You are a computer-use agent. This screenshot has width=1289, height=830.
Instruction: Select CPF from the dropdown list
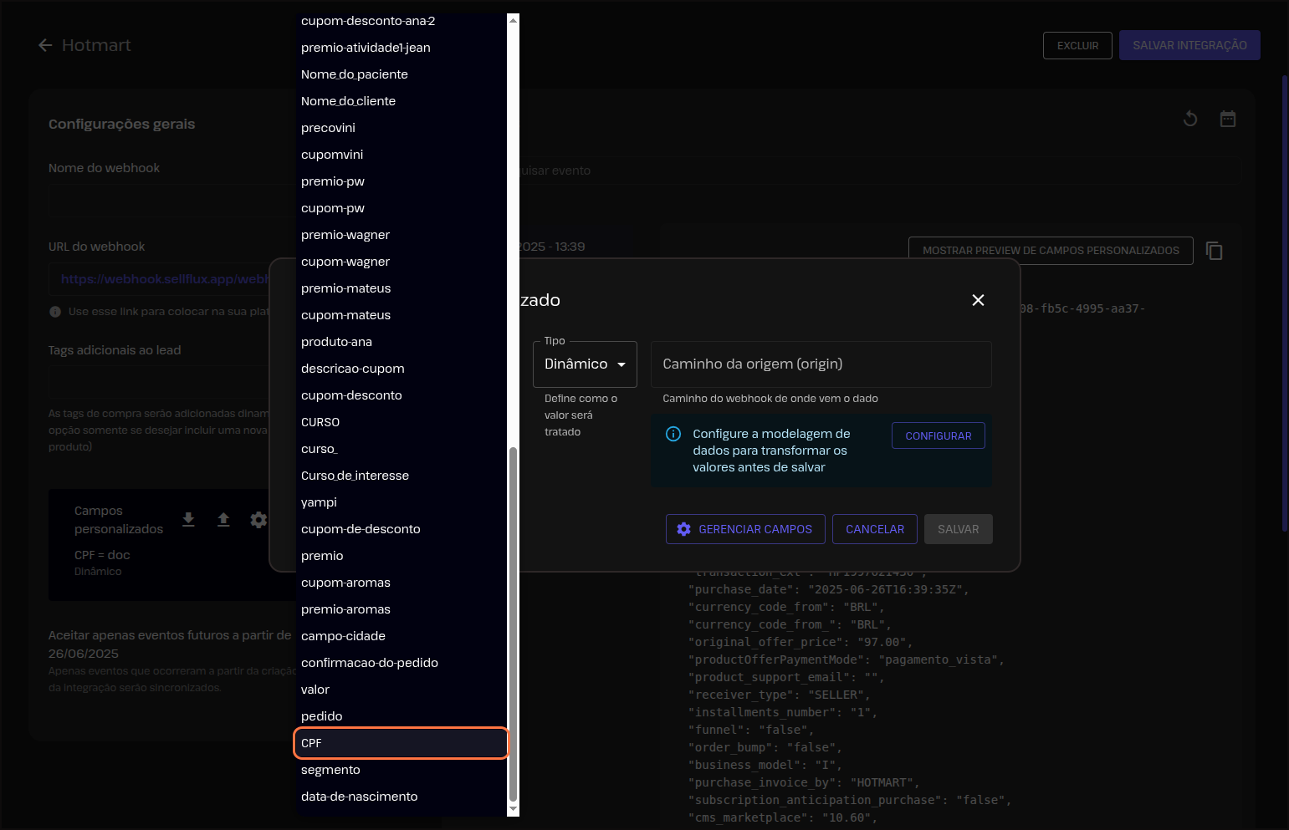point(401,743)
